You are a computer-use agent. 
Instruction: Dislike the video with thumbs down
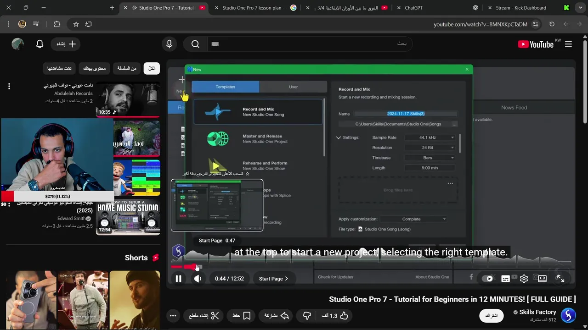307,315
